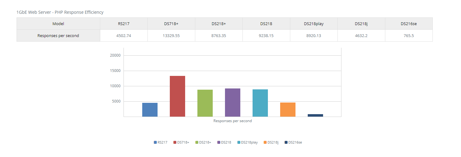Select the DS218j legend label
Viewport: 461px width, 157px height.
pos(273,142)
